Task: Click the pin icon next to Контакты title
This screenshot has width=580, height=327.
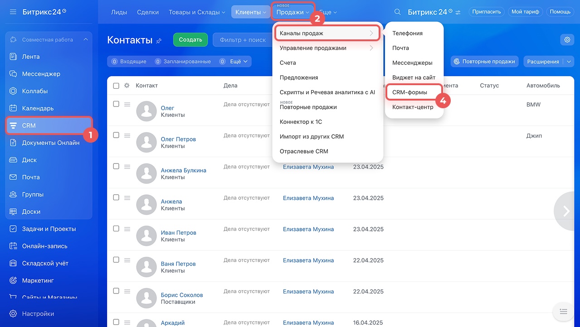Action: point(159,41)
